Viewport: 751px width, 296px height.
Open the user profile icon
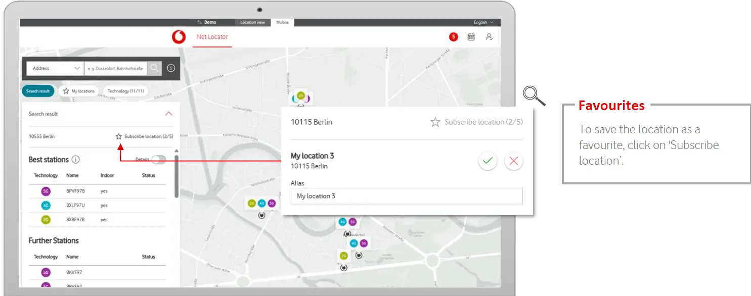(x=489, y=37)
